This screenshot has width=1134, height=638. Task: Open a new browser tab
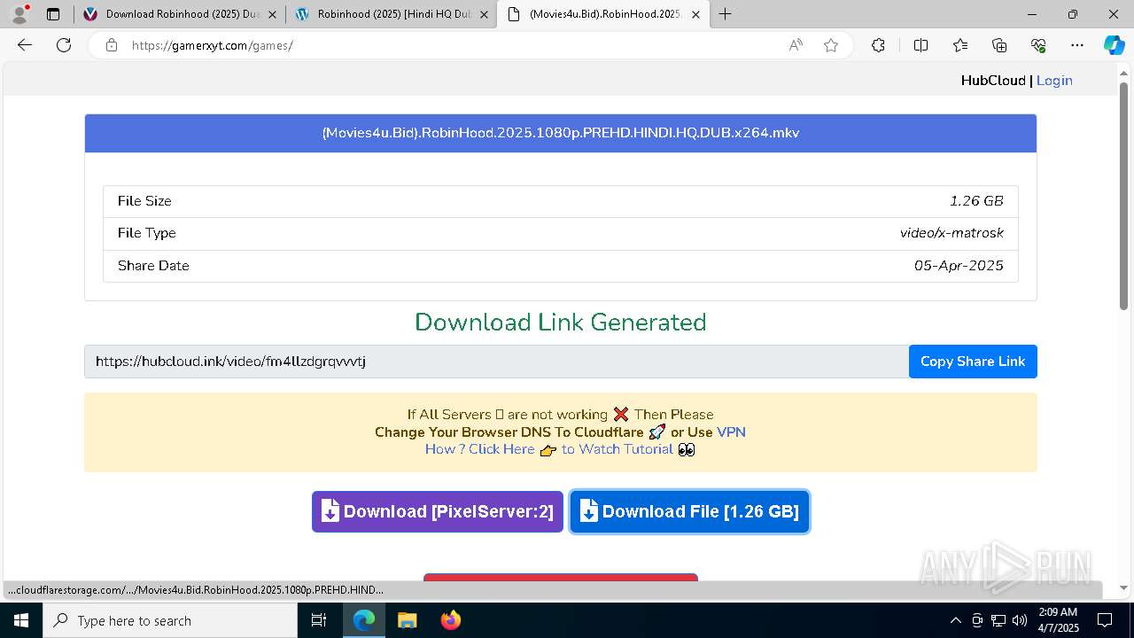point(725,14)
